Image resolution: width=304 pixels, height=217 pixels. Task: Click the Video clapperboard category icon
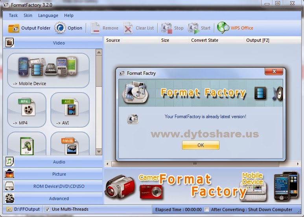pos(9,43)
